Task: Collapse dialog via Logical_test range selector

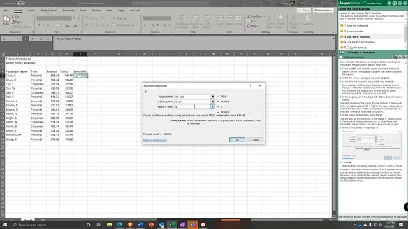Action: point(212,97)
